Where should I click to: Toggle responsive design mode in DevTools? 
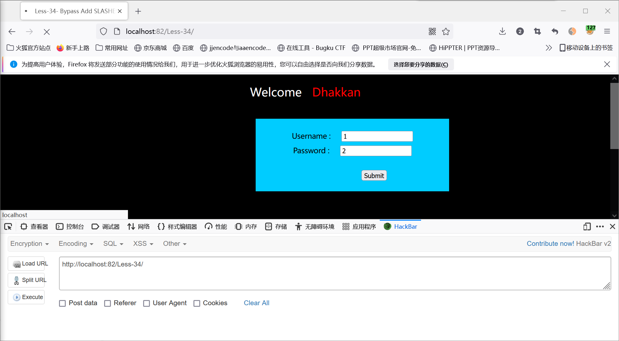(x=587, y=226)
